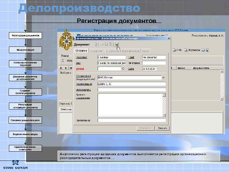The width and height of the screenshot is (229, 172).
Task: Click the STINS COMAN logo
Action: coord(15,165)
